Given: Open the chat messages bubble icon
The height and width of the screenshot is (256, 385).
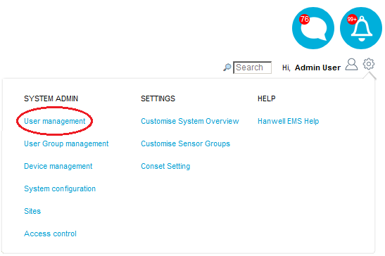Looking at the screenshot, I should pyautogui.click(x=313, y=28).
